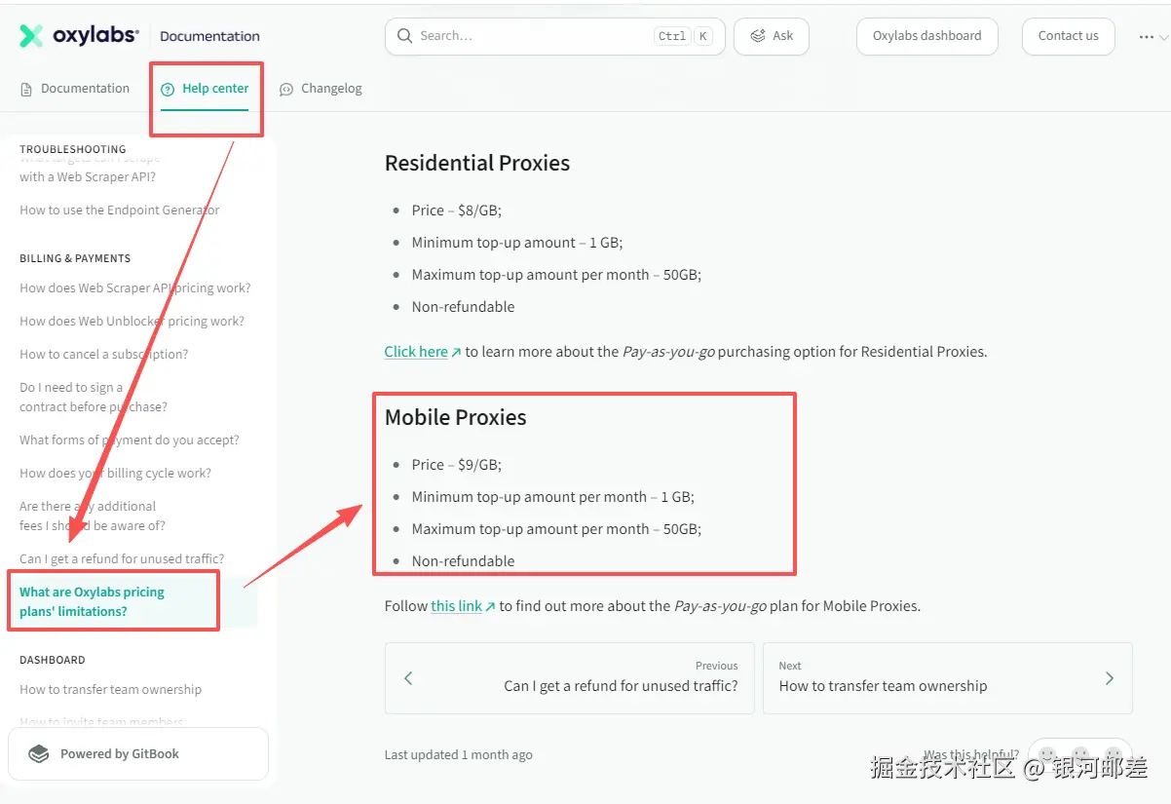Click the Contact us button
The height and width of the screenshot is (804, 1171).
(x=1068, y=36)
